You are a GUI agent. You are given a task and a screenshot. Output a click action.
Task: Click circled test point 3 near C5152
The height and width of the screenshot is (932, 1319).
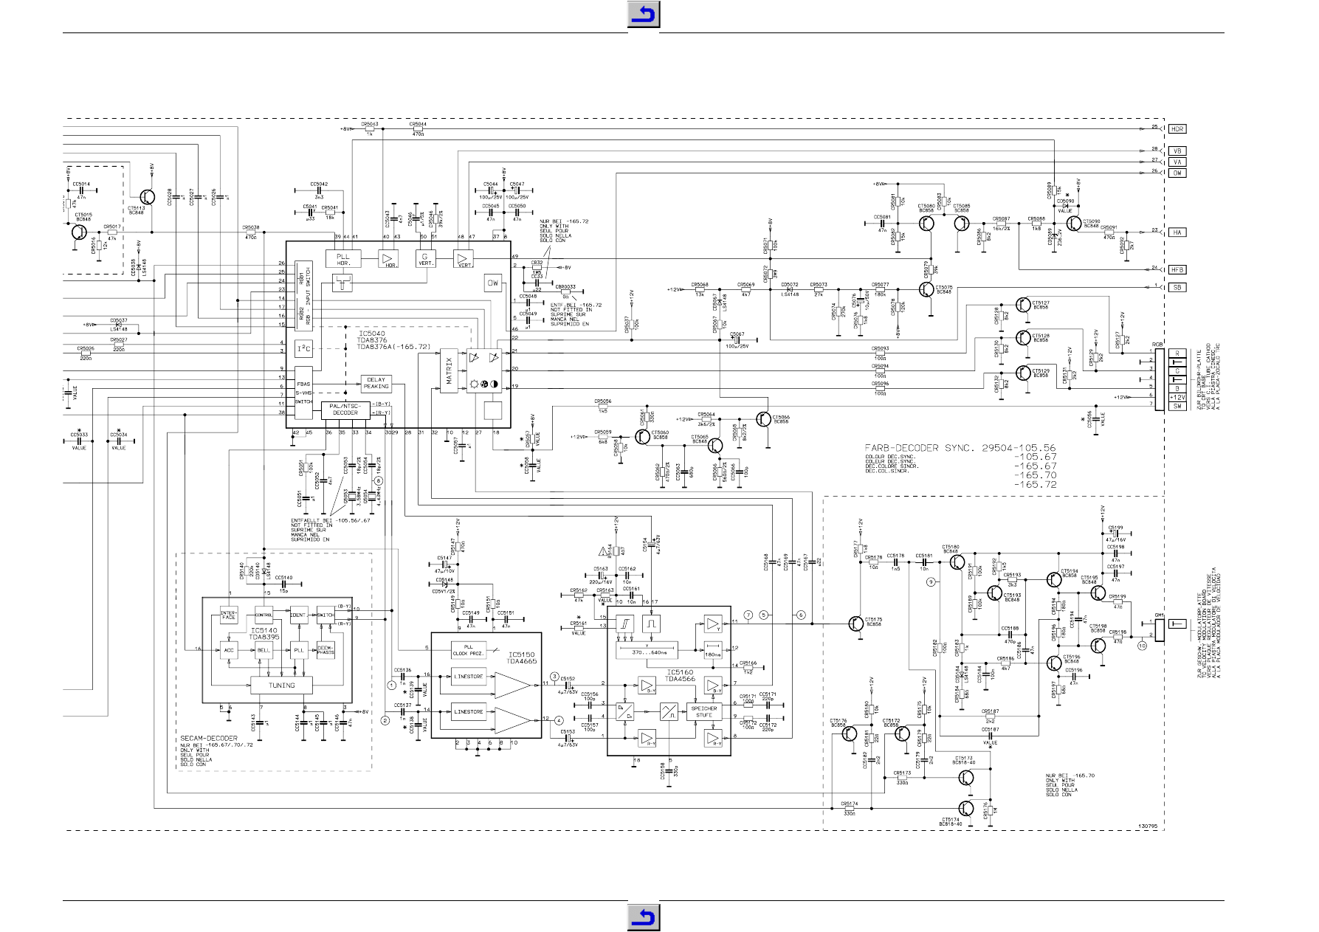tap(554, 677)
